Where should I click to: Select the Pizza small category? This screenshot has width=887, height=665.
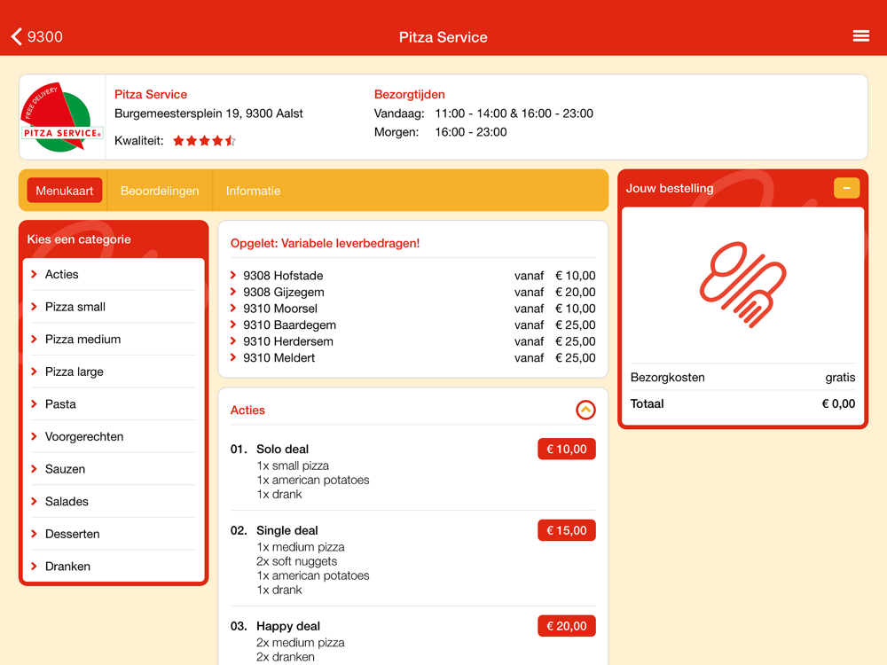point(114,307)
